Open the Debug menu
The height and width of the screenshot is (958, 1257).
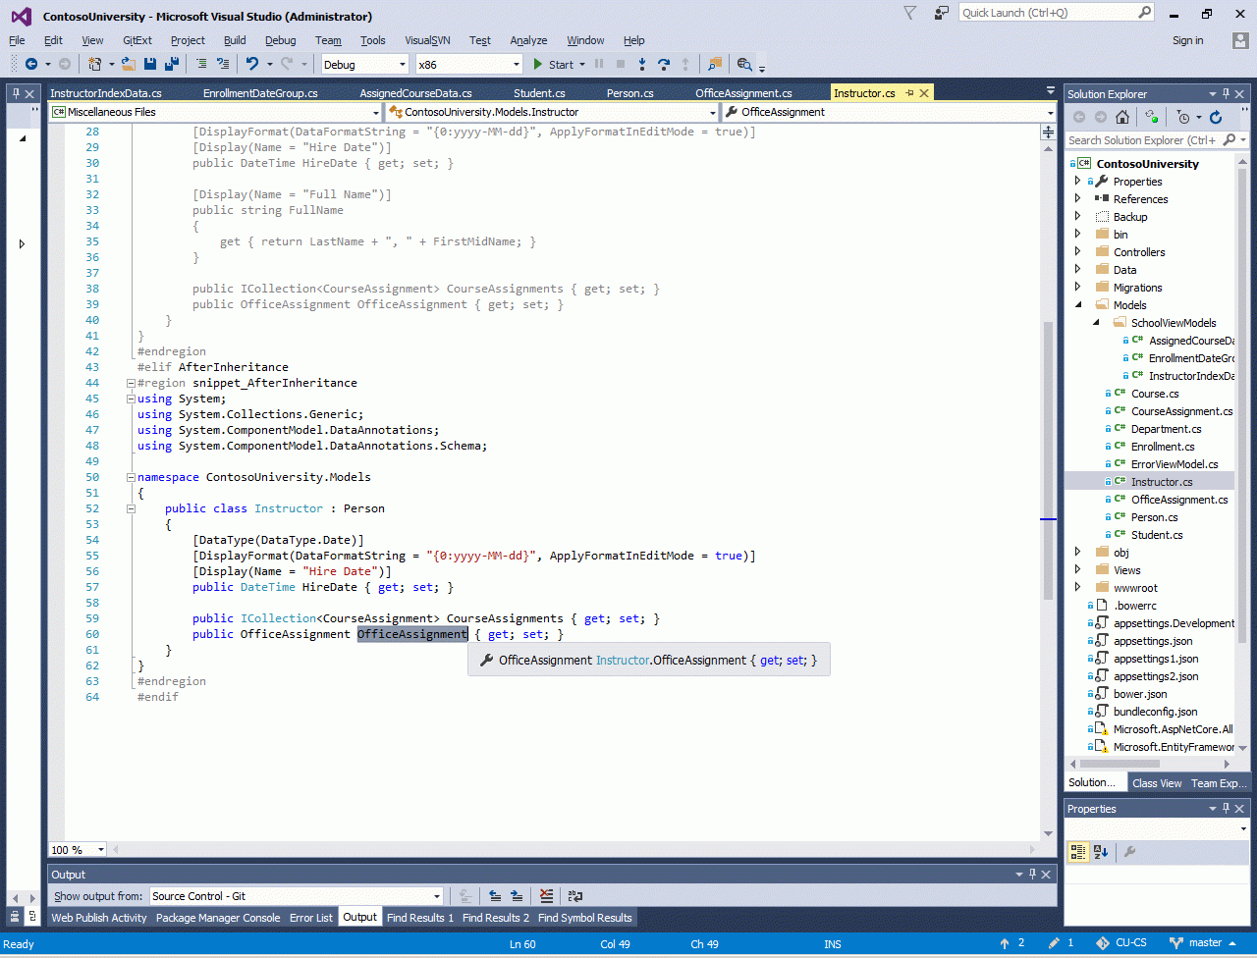[x=280, y=40]
